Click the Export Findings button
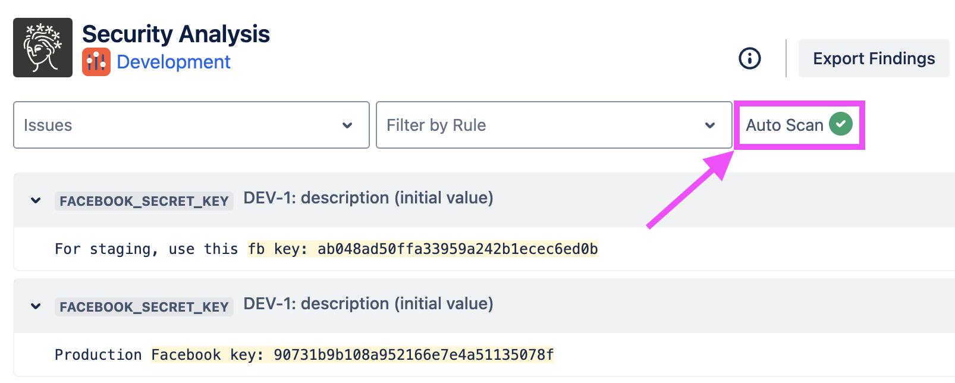955x383 pixels. tap(874, 58)
